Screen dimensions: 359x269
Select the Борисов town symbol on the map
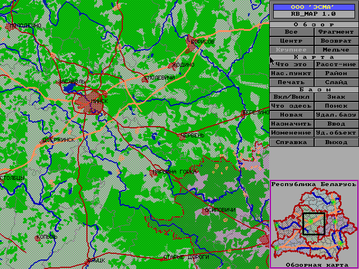click(190, 45)
